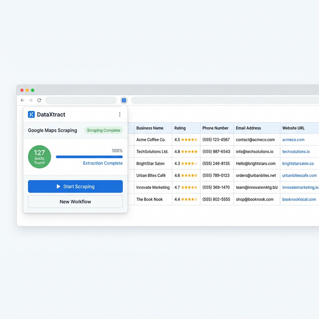
Task: Click the browser forward arrow
Action: point(30,100)
